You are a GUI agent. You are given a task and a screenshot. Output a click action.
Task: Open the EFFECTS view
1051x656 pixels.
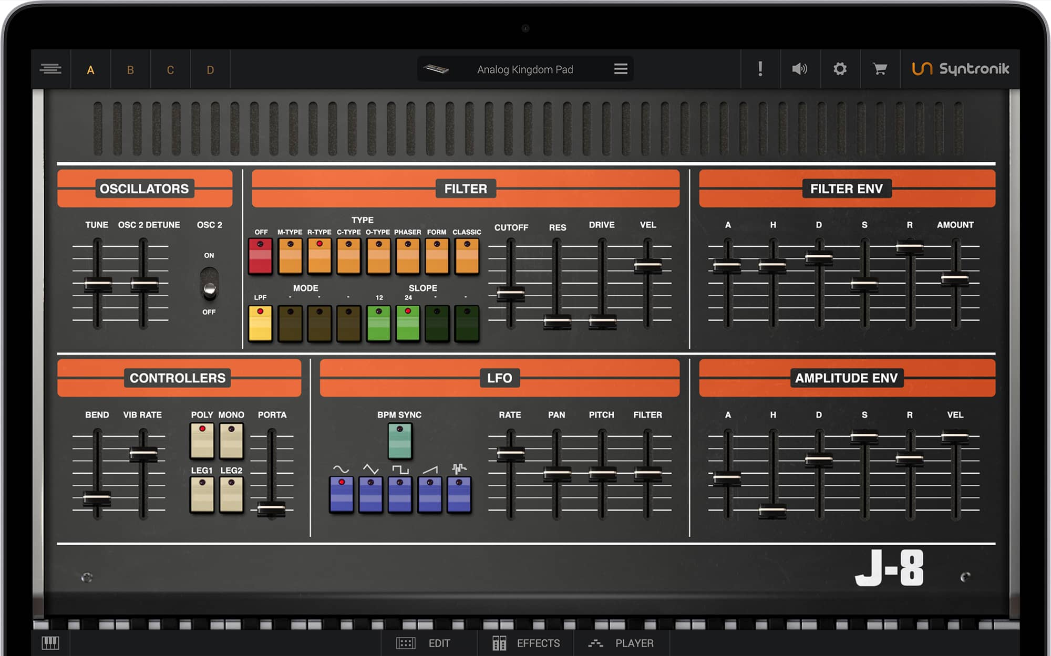click(526, 643)
